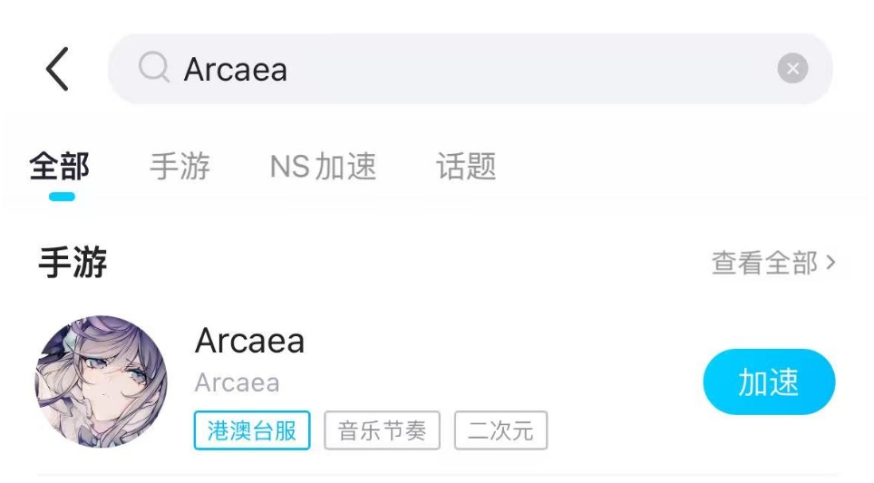
Task: Click the blue indicator under 全部
Action: click(x=62, y=197)
